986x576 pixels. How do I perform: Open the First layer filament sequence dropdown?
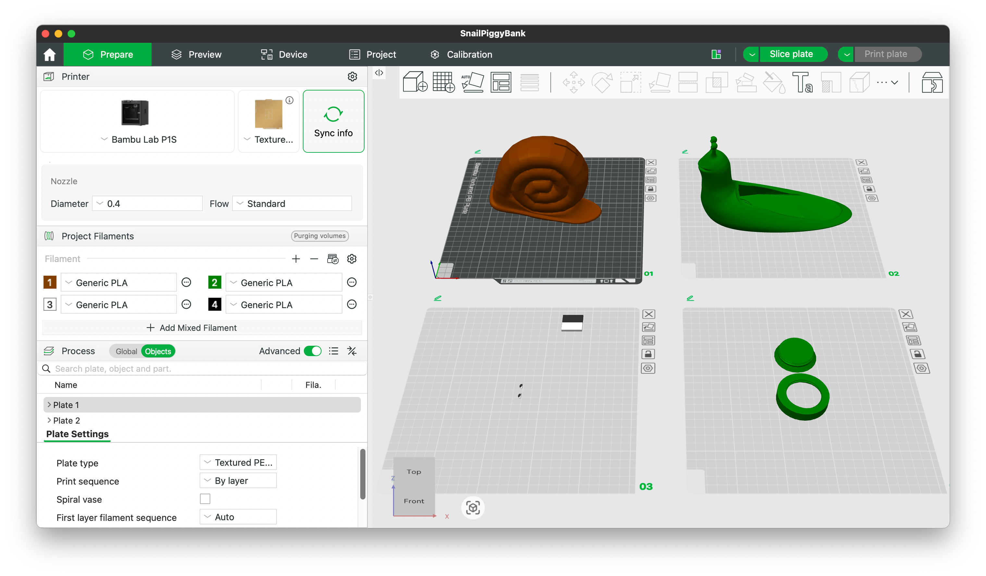point(238,517)
